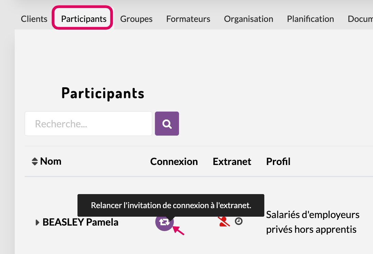Open the partially visible Docum tab
The image size is (373, 254).
360,19
